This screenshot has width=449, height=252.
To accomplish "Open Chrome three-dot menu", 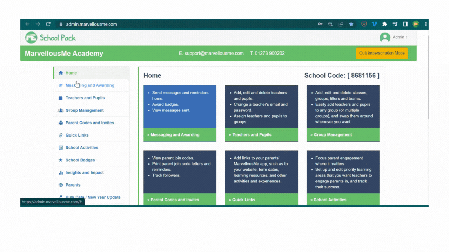I will (426, 24).
